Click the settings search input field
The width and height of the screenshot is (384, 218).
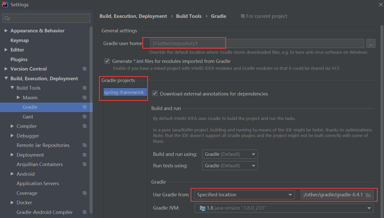(x=46, y=18)
